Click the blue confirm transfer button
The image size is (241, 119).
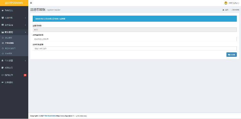(231, 55)
